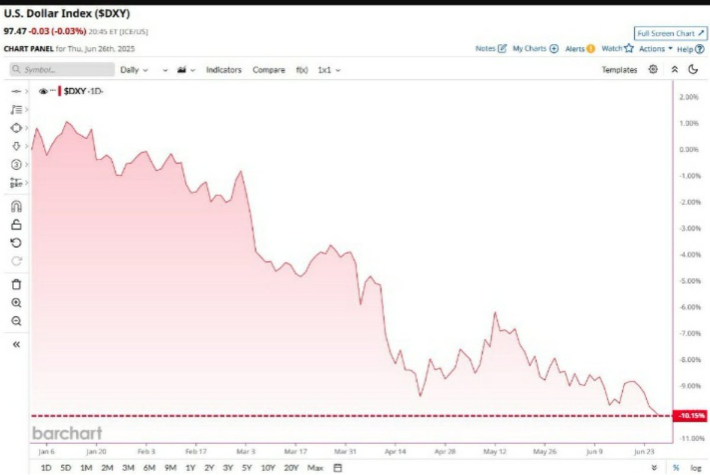Open the chart type dropdown

point(186,70)
